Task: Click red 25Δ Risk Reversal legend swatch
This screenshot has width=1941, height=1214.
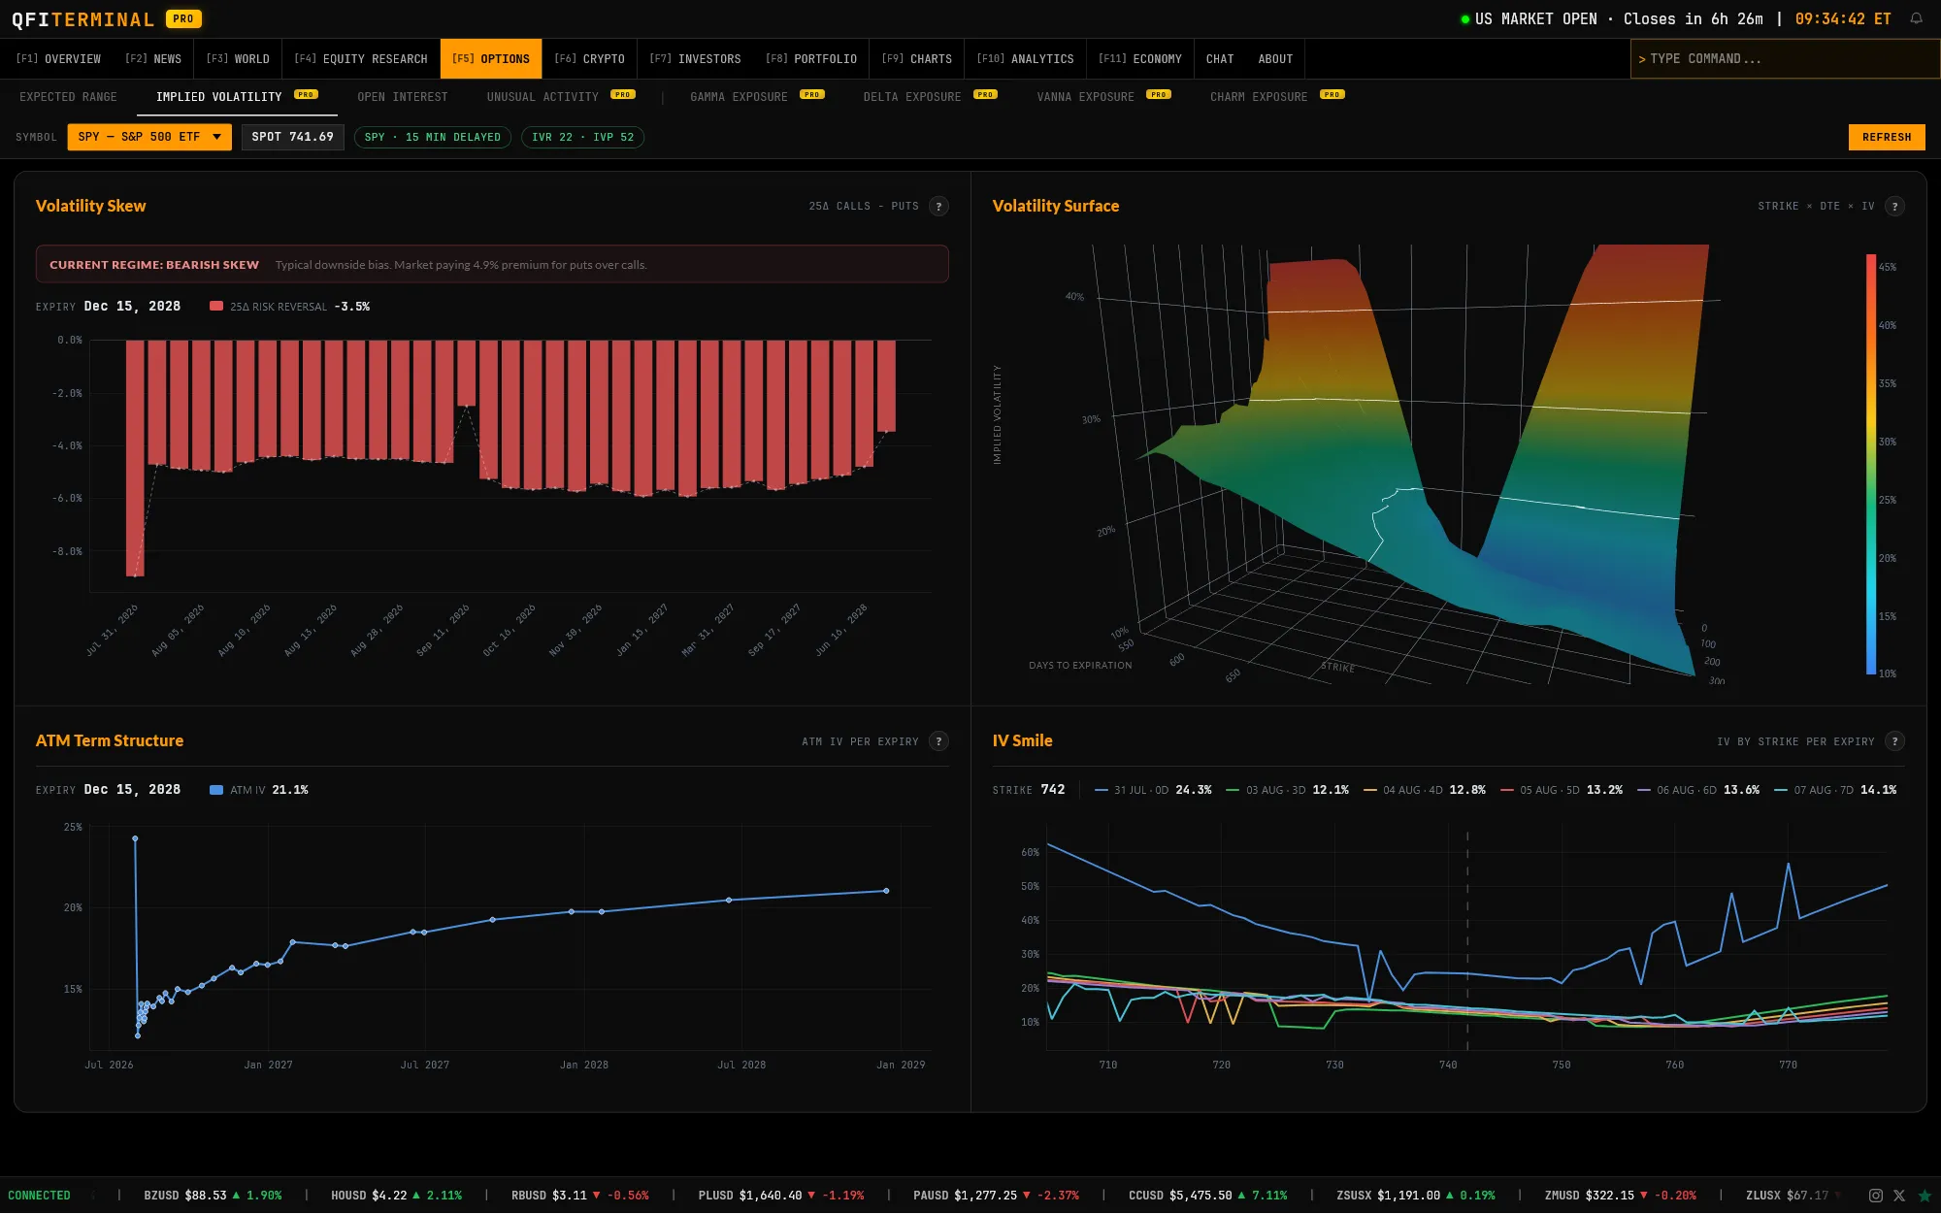Action: point(216,306)
